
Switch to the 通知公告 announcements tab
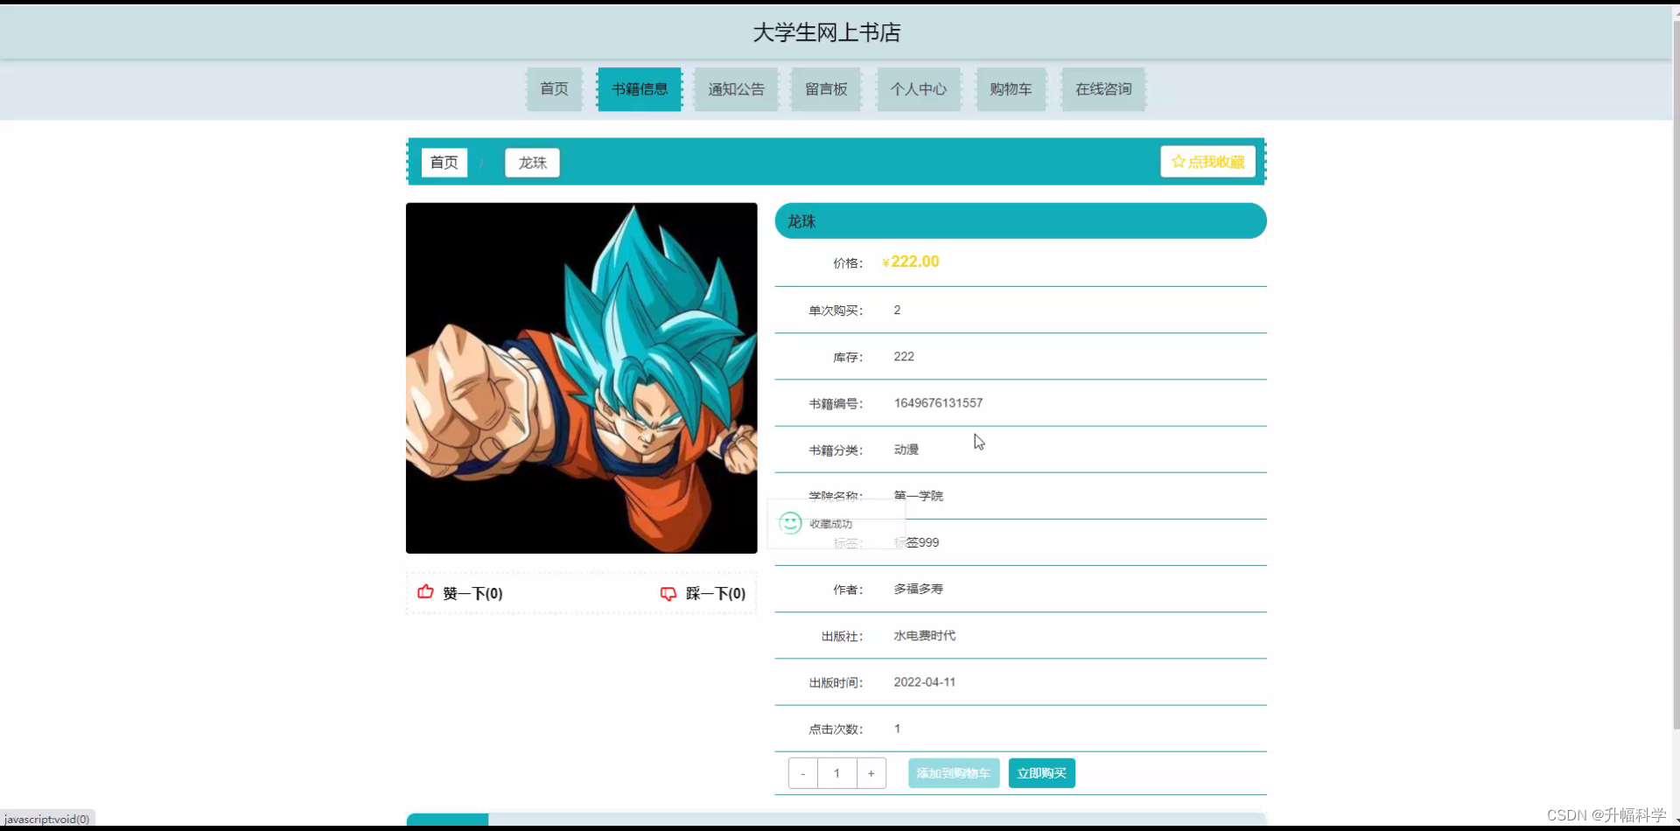[x=736, y=88]
